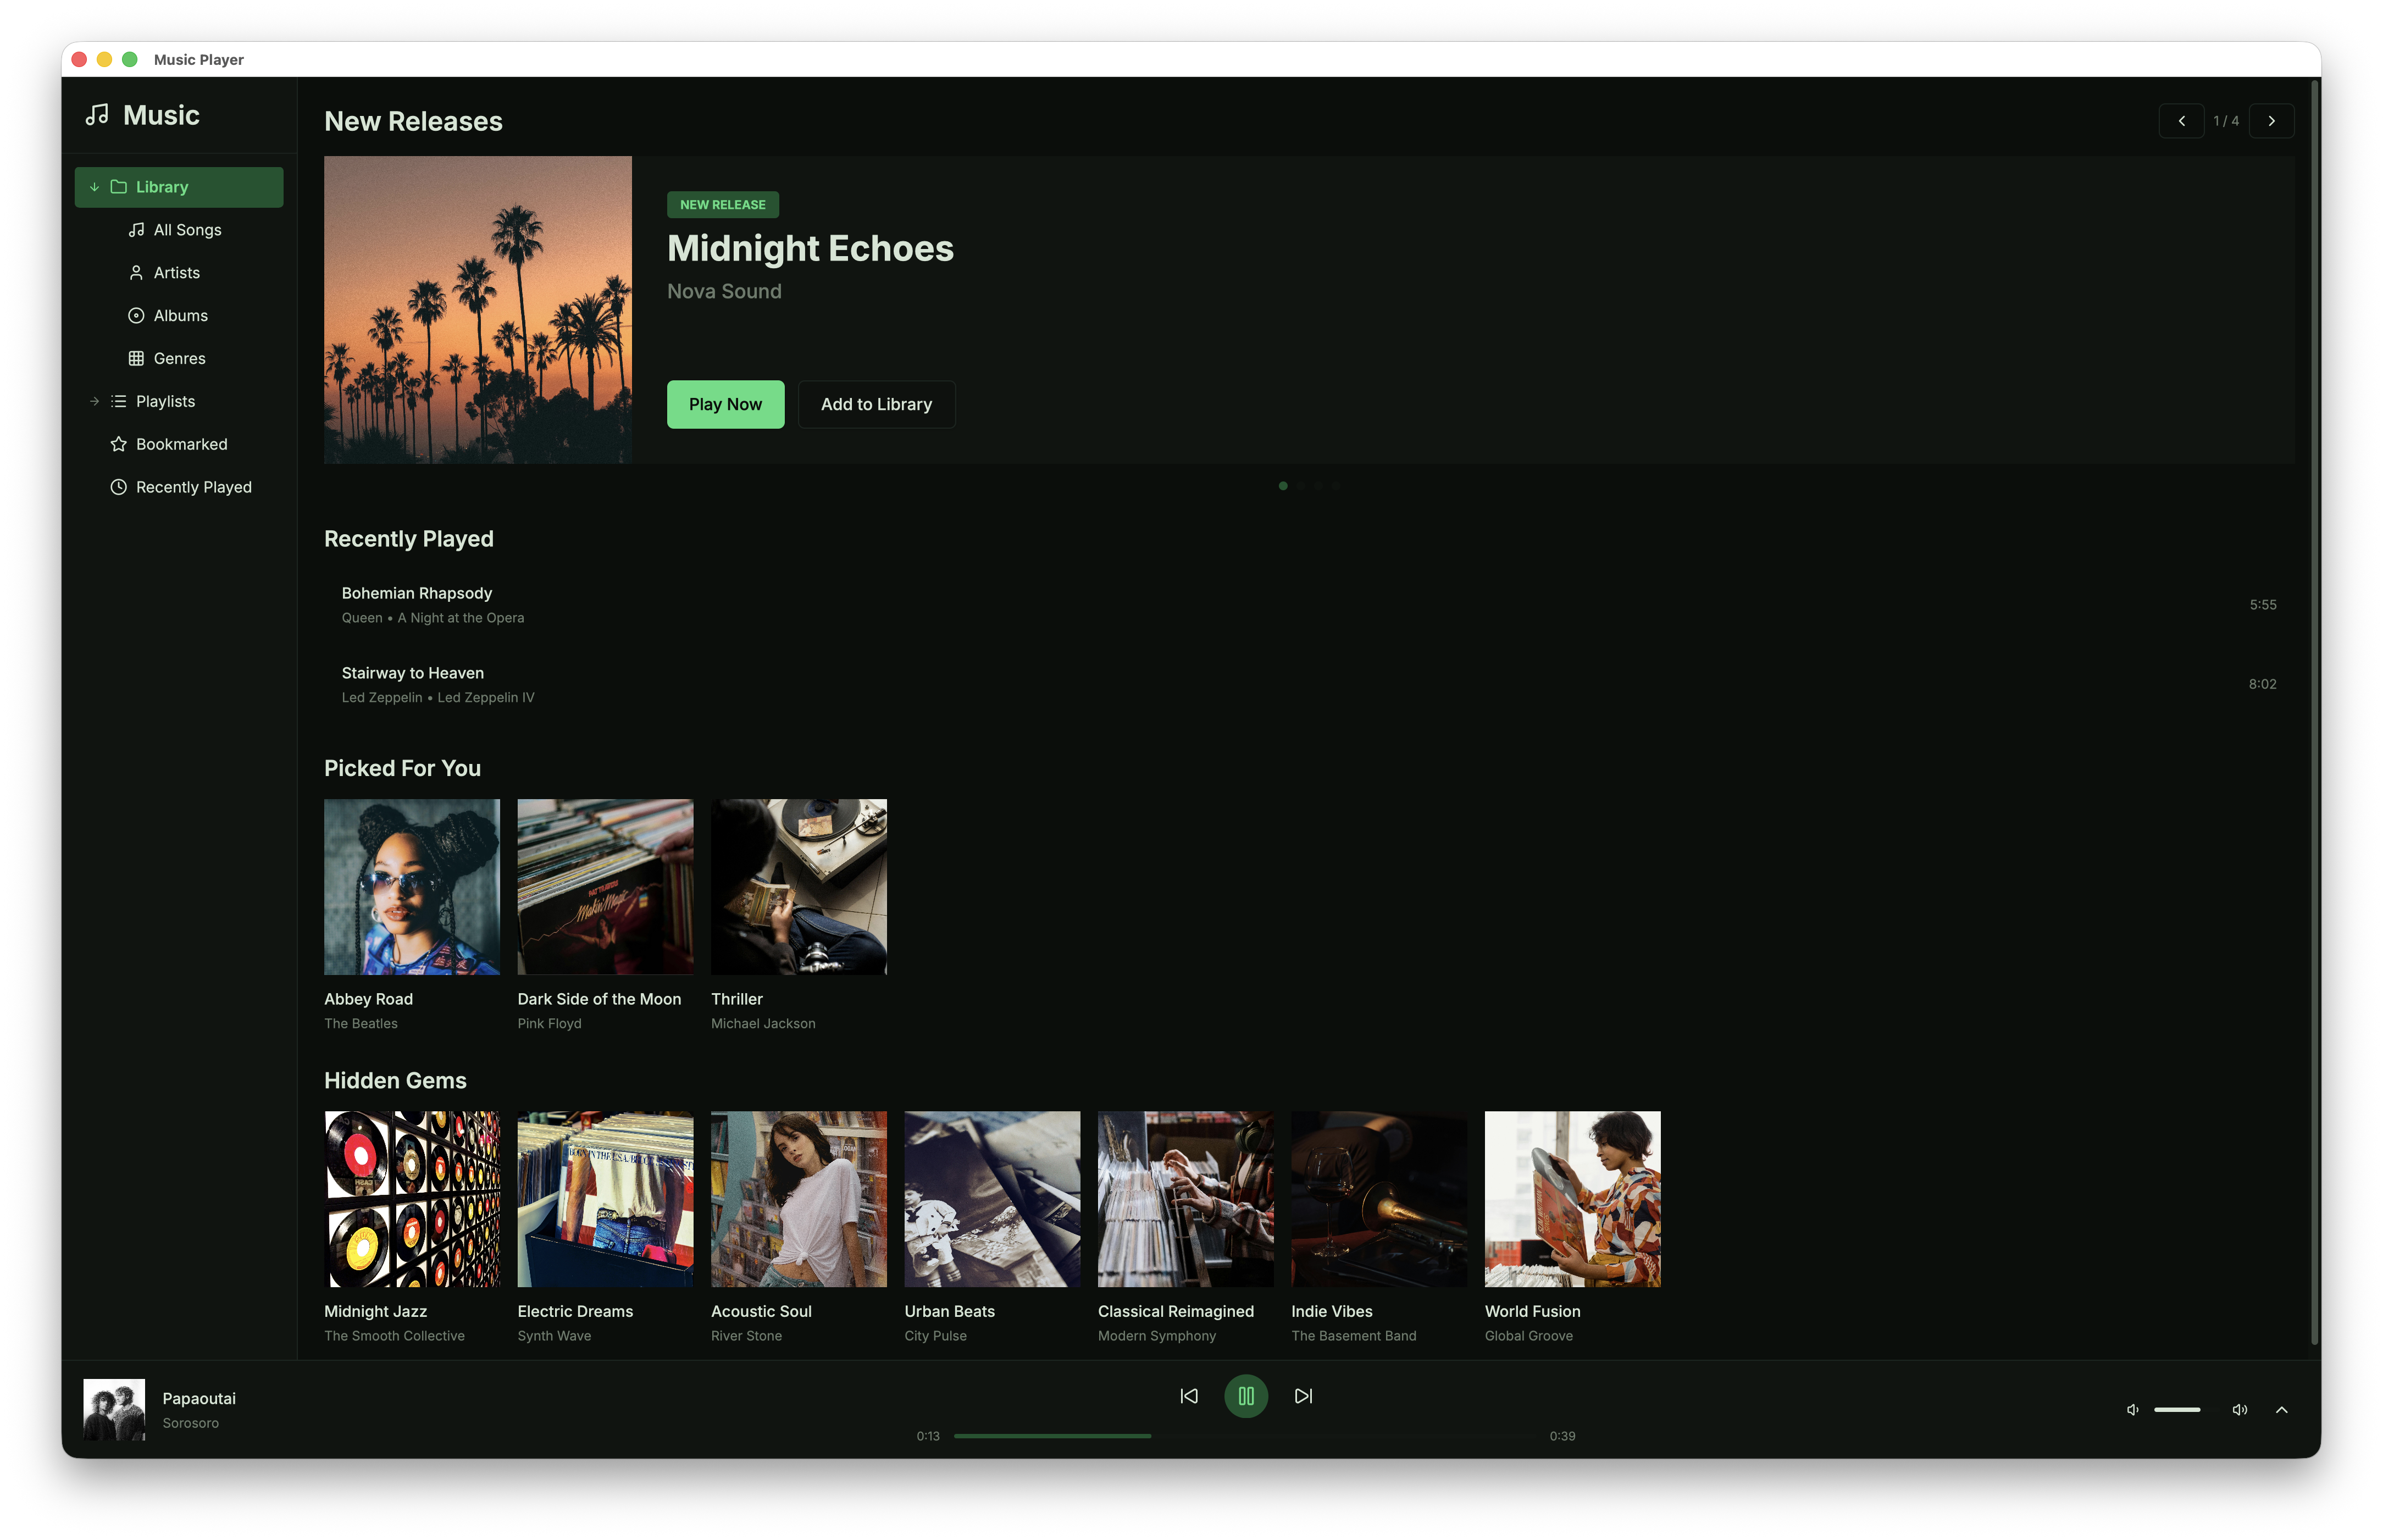Select the Genres grid icon
Viewport: 2383px width, 1540px height.
pyautogui.click(x=136, y=358)
